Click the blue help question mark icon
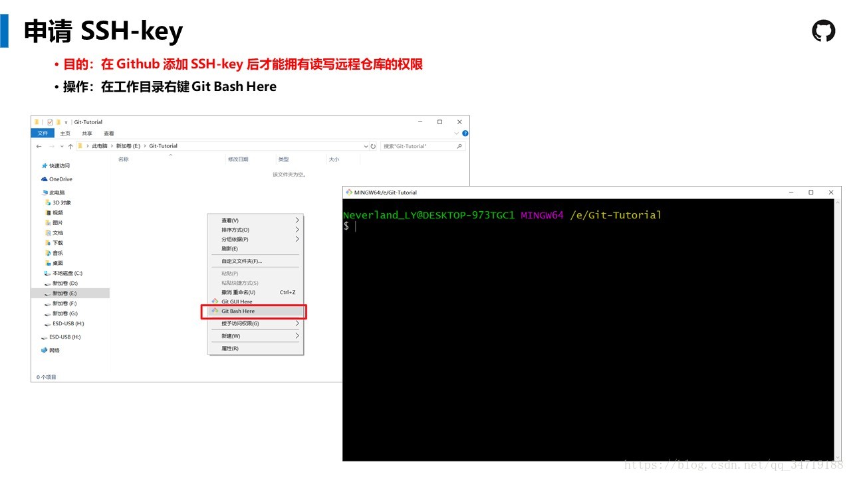The image size is (851, 478). click(465, 133)
